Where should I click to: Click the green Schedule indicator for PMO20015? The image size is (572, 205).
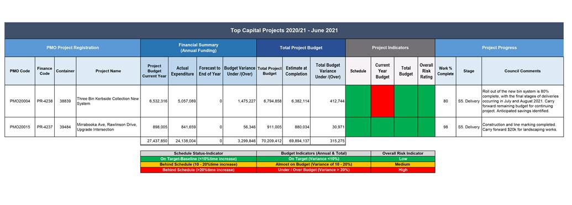click(358, 127)
